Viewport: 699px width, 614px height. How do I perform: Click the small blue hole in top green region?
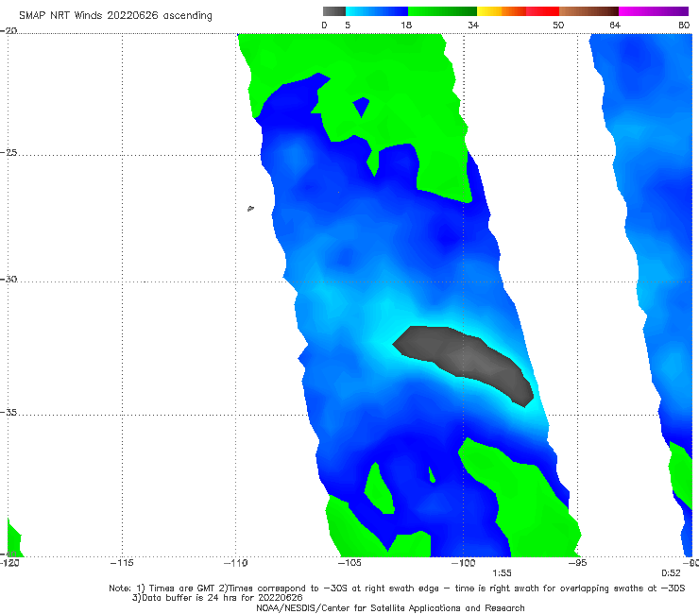pos(362,107)
